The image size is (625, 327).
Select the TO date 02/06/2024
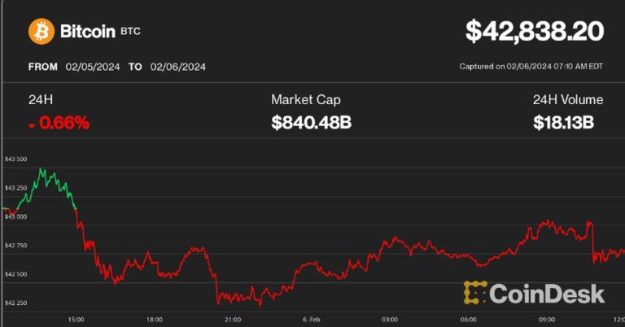pyautogui.click(x=177, y=68)
